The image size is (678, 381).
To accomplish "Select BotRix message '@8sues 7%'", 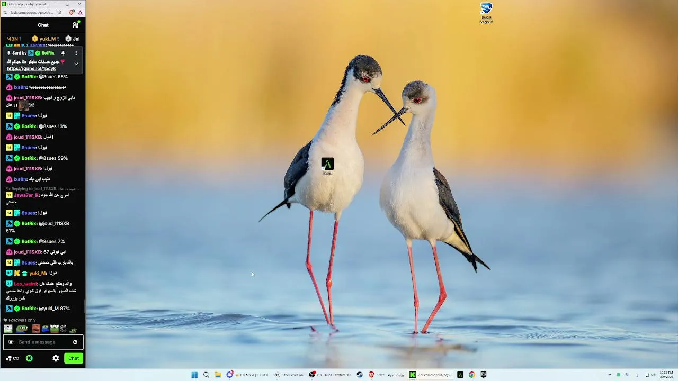I will tap(35, 241).
